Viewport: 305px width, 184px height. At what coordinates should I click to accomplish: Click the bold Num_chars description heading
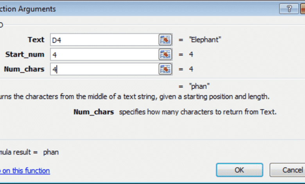tap(94, 112)
